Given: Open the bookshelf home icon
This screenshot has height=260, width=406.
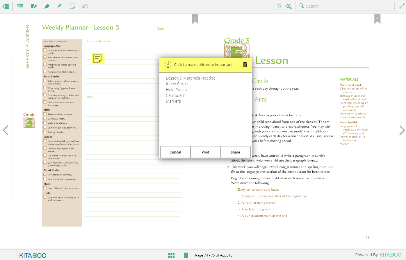Looking at the screenshot, I should (6, 6).
